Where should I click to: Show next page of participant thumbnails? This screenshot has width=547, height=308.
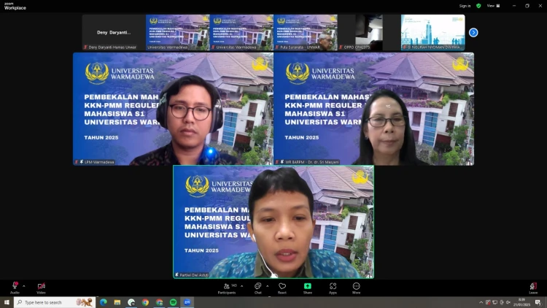pos(473,32)
